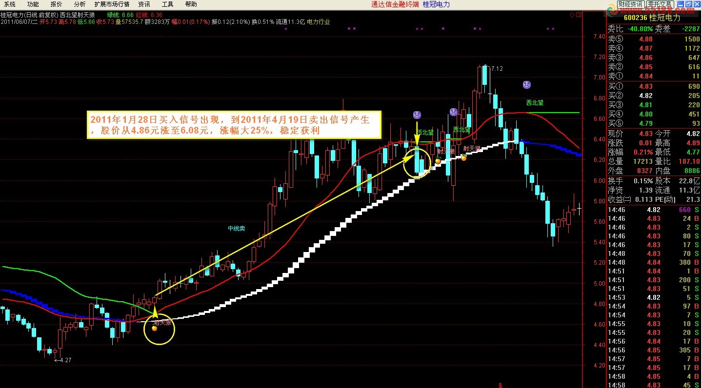Click the 内盘 8886 field
This screenshot has height=388, width=701.
pos(677,171)
